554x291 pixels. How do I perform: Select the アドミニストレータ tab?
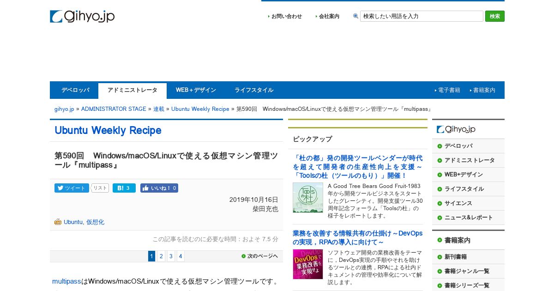coord(132,91)
